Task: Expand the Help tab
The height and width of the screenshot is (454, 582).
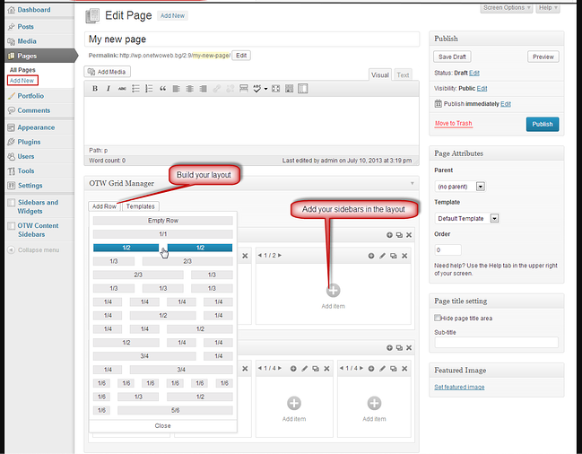Action: 548,8
